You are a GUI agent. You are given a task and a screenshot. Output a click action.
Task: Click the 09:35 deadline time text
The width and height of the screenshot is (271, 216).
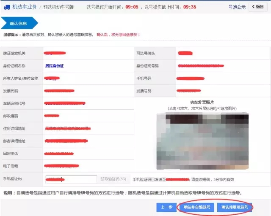coord(190,7)
